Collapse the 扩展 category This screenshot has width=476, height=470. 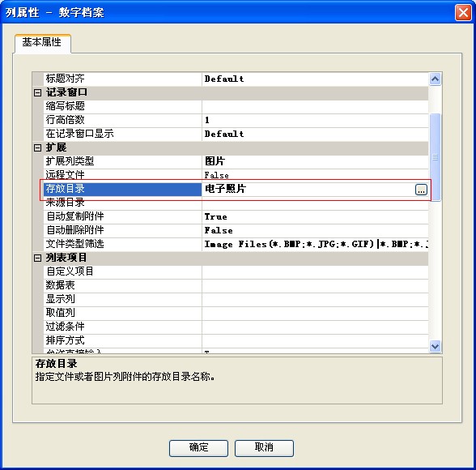pos(37,148)
